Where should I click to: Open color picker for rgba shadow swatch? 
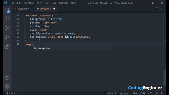point(67,37)
